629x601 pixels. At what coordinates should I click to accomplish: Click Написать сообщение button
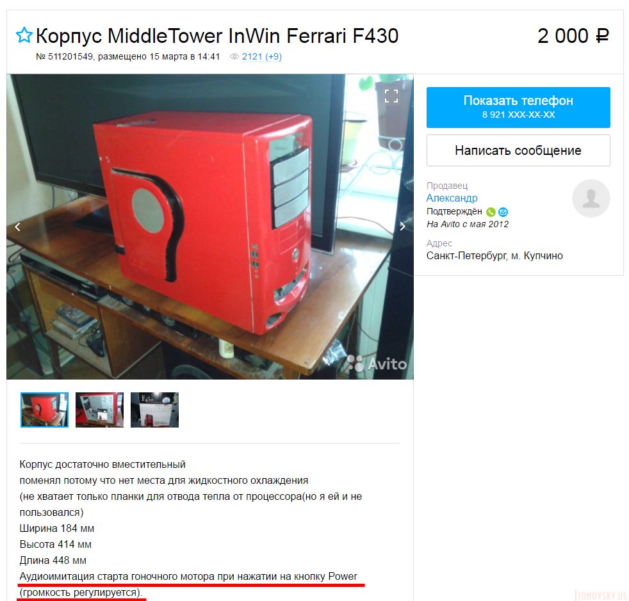pyautogui.click(x=518, y=150)
